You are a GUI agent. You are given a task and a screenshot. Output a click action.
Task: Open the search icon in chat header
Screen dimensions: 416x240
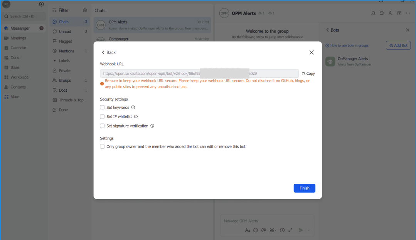(373, 13)
